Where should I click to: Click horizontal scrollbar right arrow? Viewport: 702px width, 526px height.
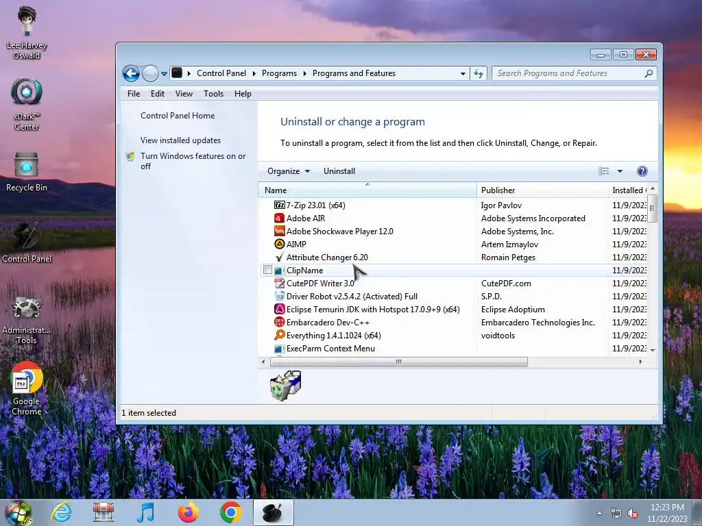(640, 362)
